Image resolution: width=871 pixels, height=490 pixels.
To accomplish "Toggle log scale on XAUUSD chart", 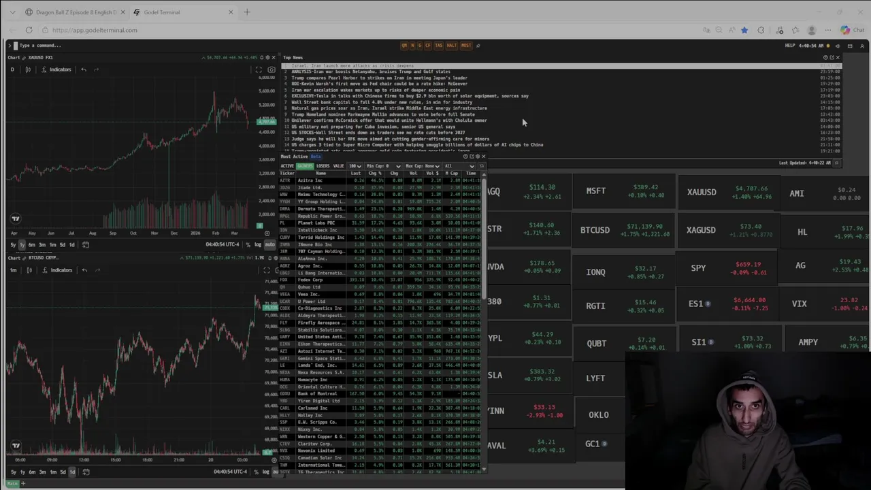I will point(257,245).
